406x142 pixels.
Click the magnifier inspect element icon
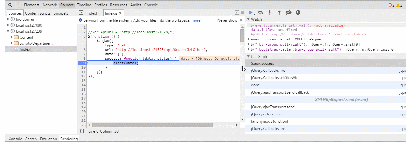10,5
